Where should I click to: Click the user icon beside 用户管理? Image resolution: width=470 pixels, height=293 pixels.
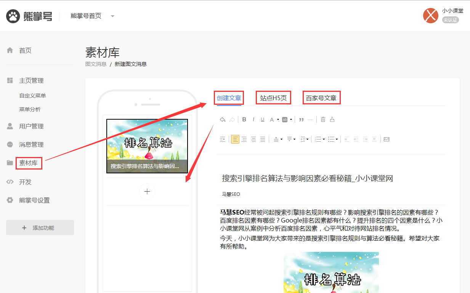(x=10, y=126)
